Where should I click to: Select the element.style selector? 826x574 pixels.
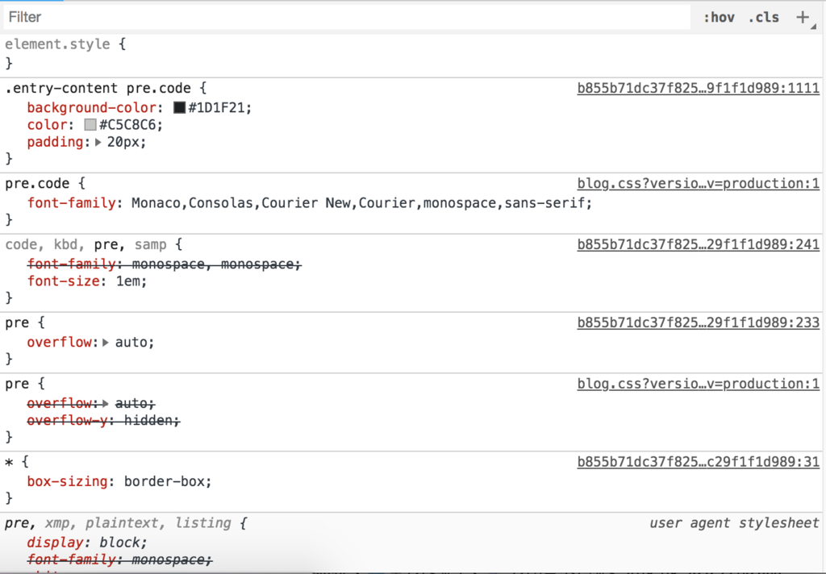pyautogui.click(x=57, y=44)
